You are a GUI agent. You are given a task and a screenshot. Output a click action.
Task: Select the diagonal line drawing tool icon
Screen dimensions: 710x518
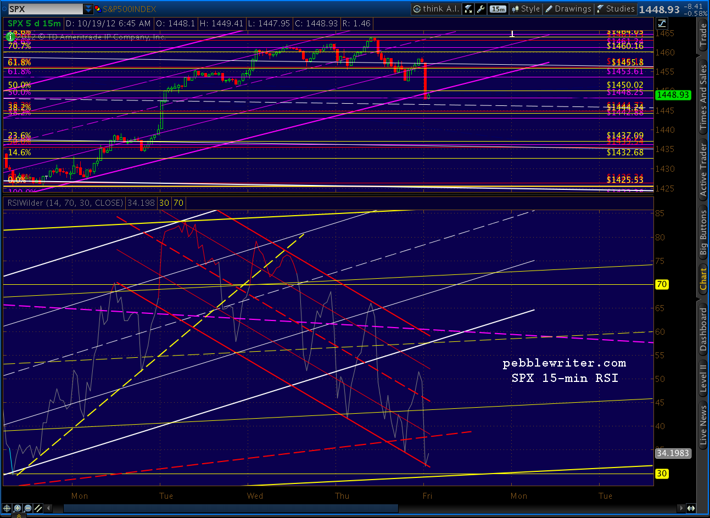pyautogui.click(x=38, y=508)
